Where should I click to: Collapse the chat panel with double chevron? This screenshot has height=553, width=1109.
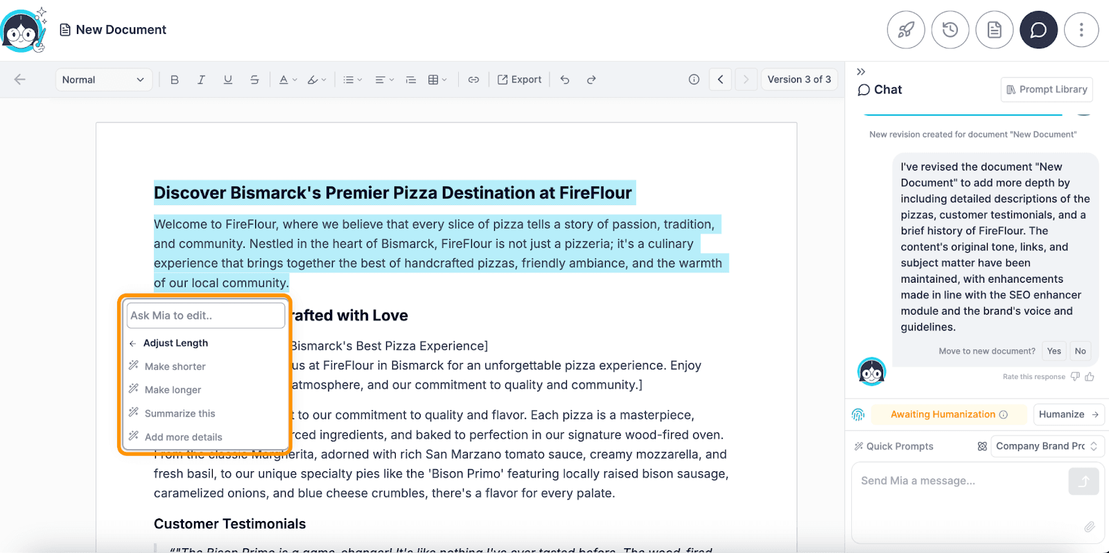[x=861, y=71]
